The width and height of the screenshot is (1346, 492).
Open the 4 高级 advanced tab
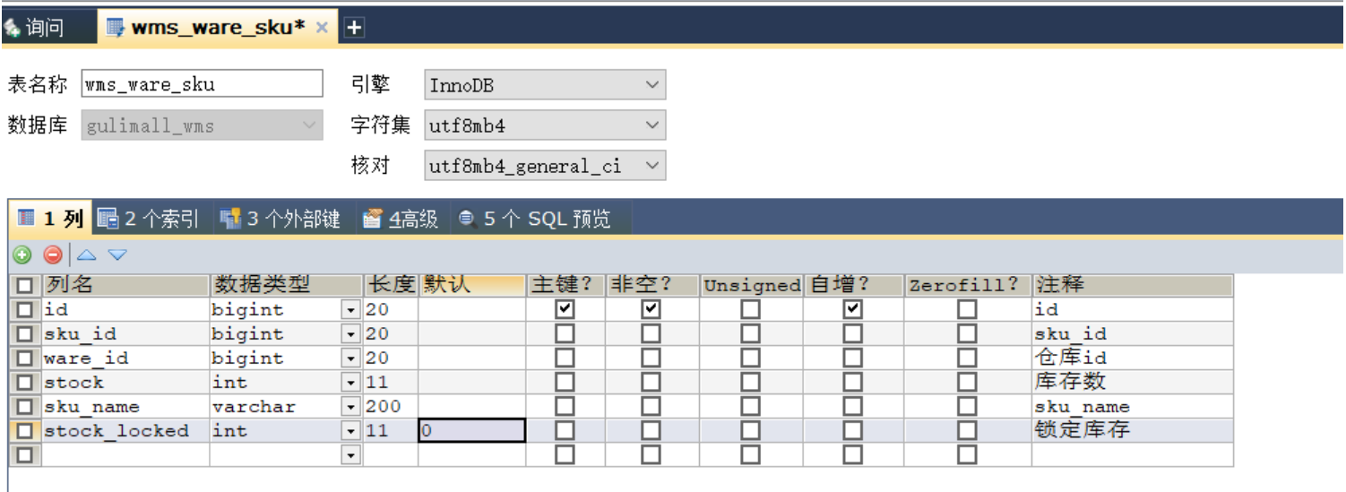click(401, 218)
